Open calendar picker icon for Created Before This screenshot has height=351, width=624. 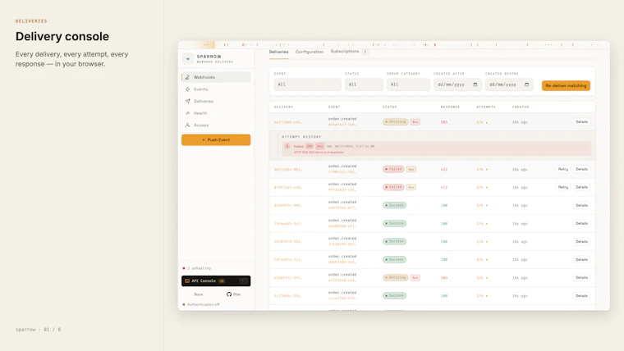[x=527, y=84]
